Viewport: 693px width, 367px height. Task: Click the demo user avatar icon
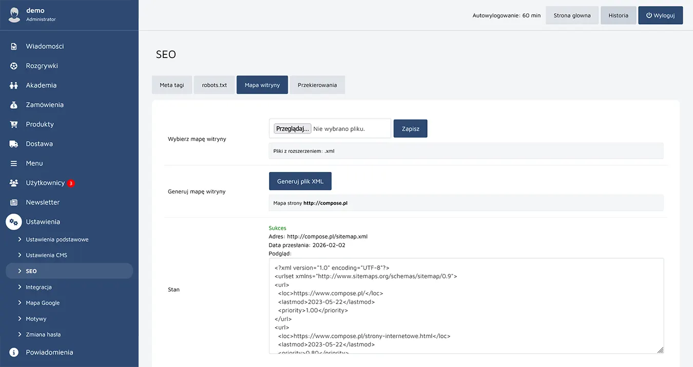click(x=14, y=14)
